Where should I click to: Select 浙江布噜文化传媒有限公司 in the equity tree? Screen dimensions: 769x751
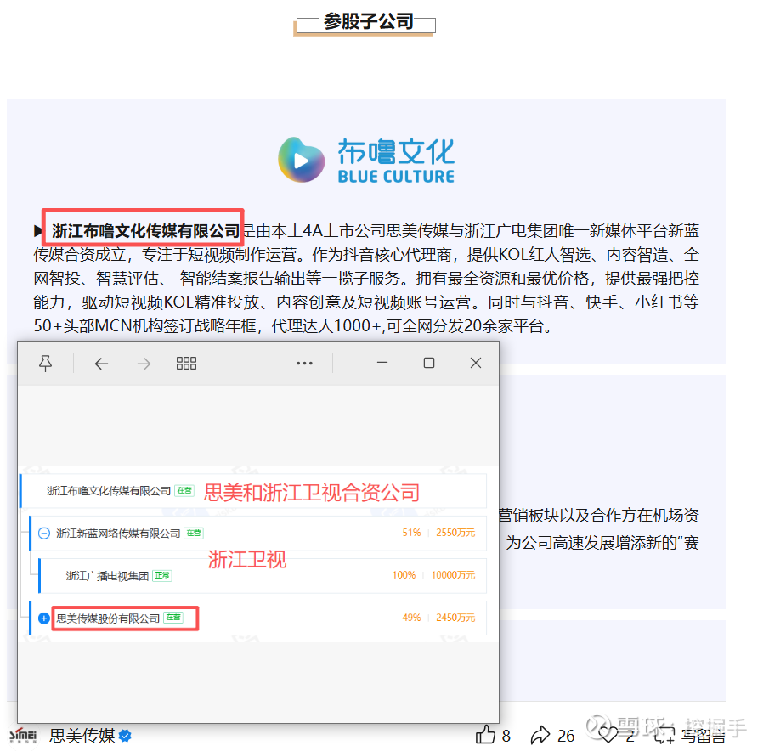coord(109,491)
